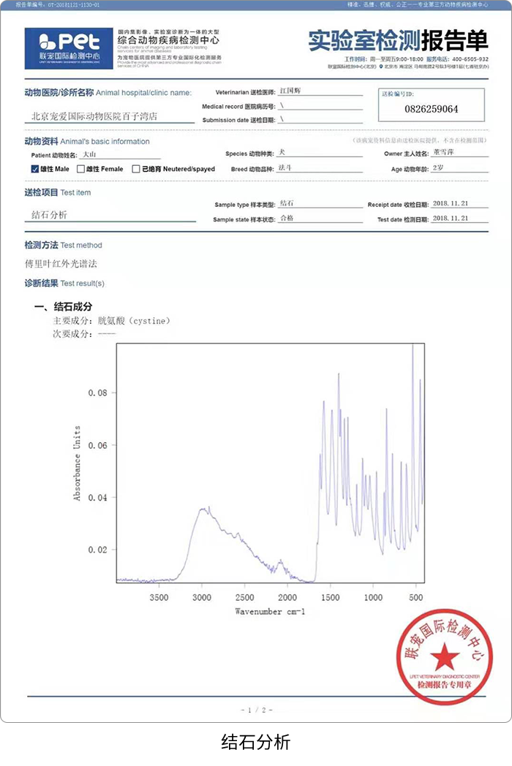512x766 pixels.
Task: Click the 综合动物疾病检测中心 heading
Action: [168, 40]
